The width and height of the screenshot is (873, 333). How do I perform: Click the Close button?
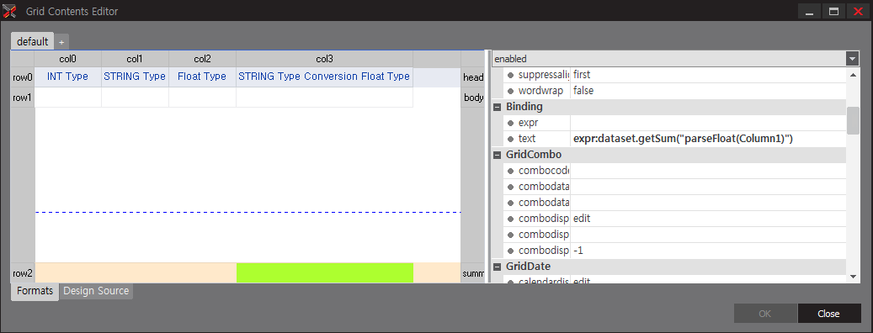click(x=828, y=314)
